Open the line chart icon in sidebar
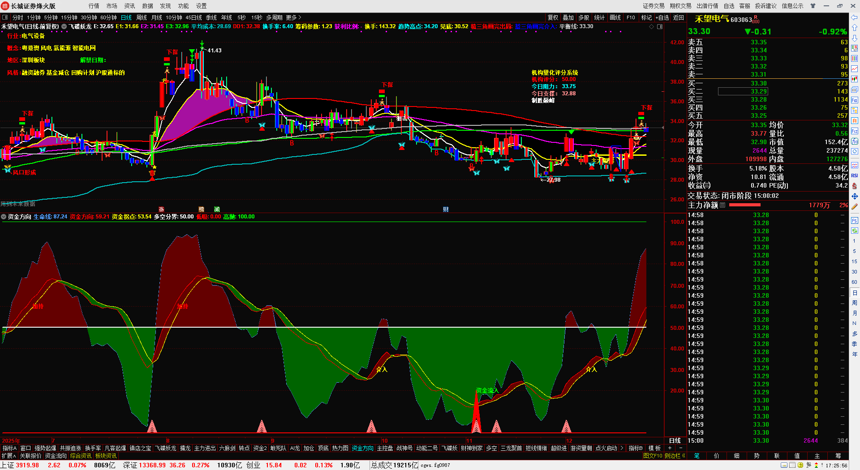Image resolution: width=860 pixels, height=470 pixels. point(855,69)
